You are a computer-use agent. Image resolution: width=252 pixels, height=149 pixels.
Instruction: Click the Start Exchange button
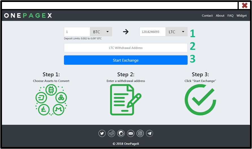pos(126,60)
